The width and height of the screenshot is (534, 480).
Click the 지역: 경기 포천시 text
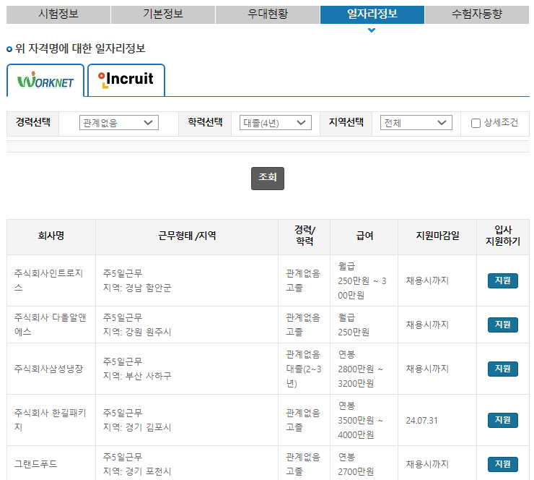(x=137, y=471)
